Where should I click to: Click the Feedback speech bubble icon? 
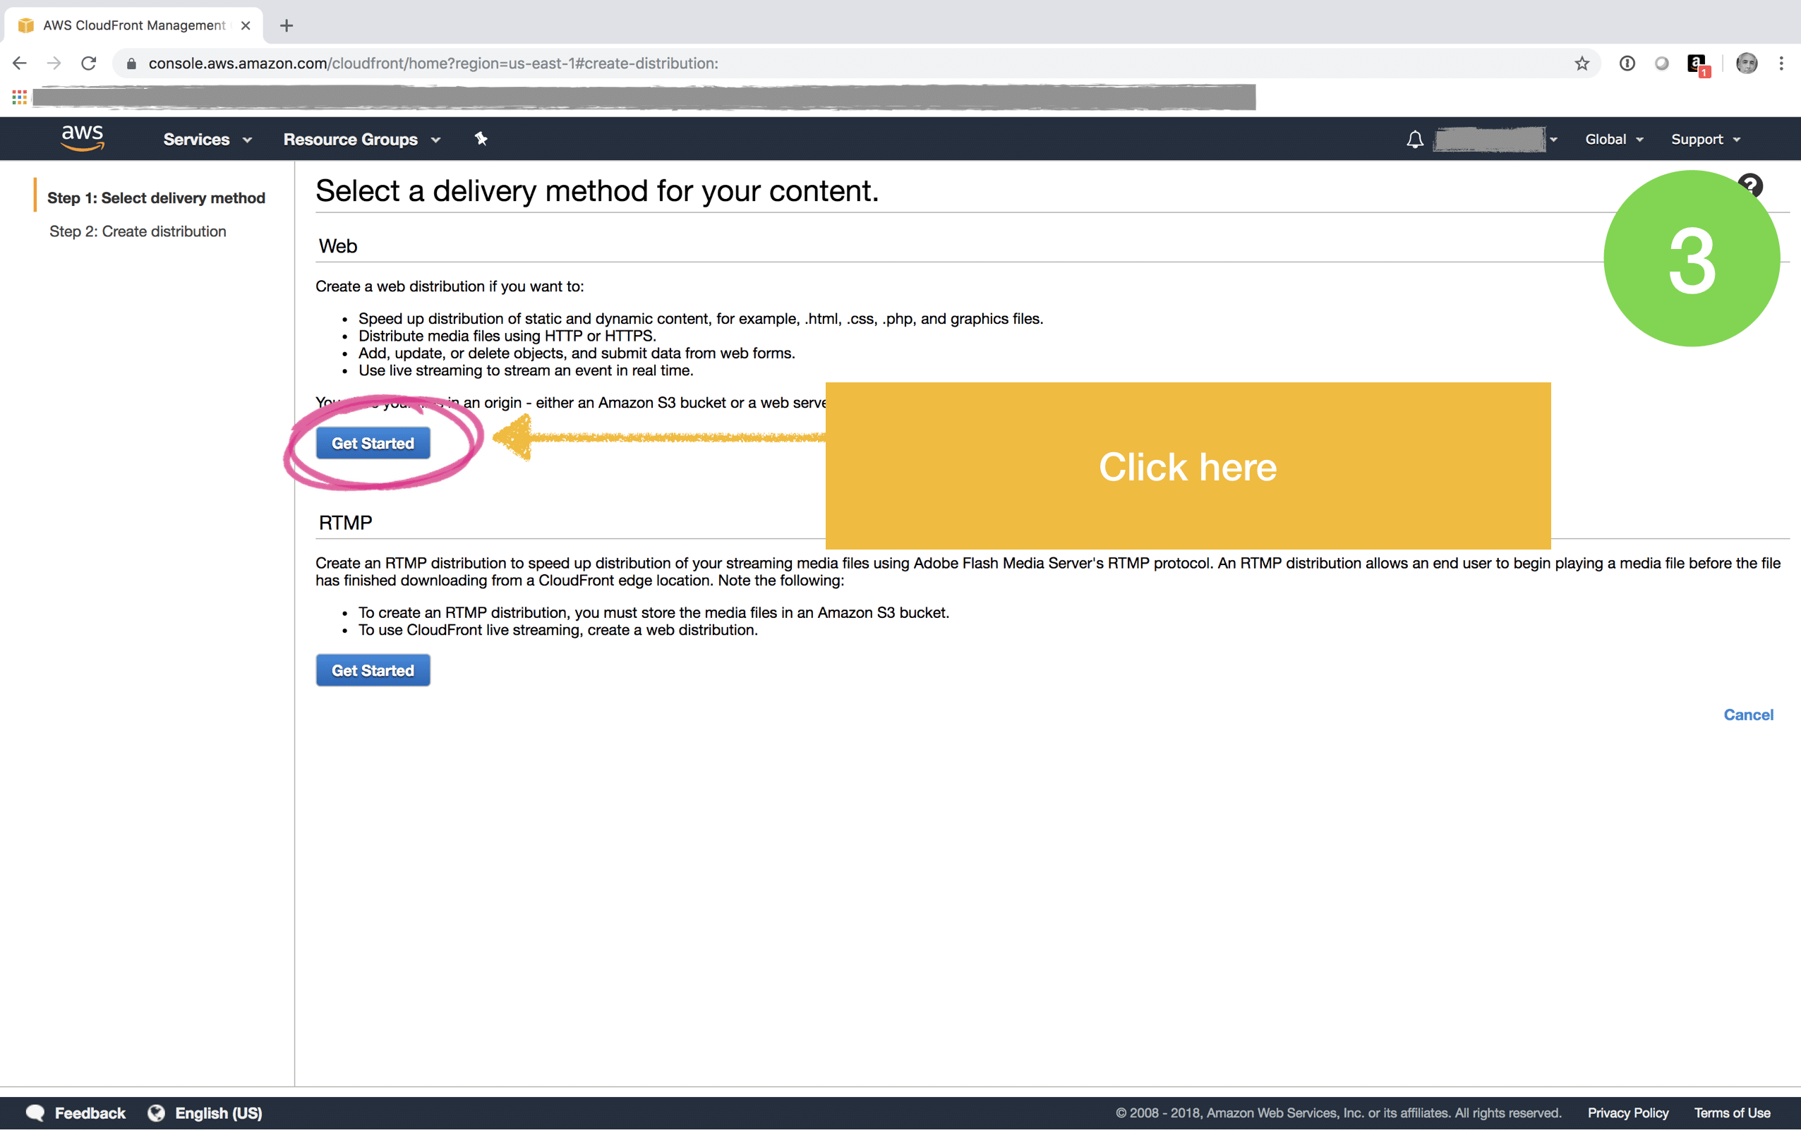pyautogui.click(x=35, y=1113)
